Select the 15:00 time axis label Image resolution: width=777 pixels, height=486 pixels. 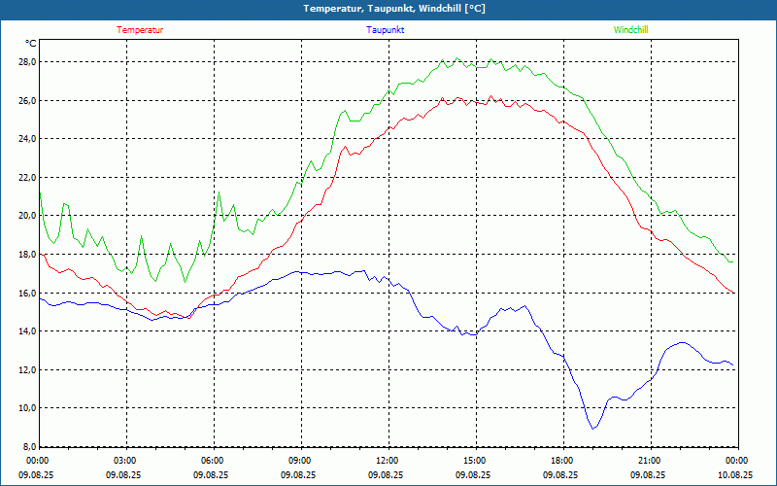[x=475, y=461]
